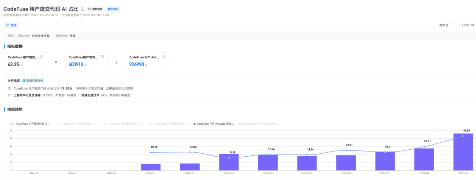
Task: Click info icon on CodeFuse用户有对 card
Action: (x=102, y=57)
